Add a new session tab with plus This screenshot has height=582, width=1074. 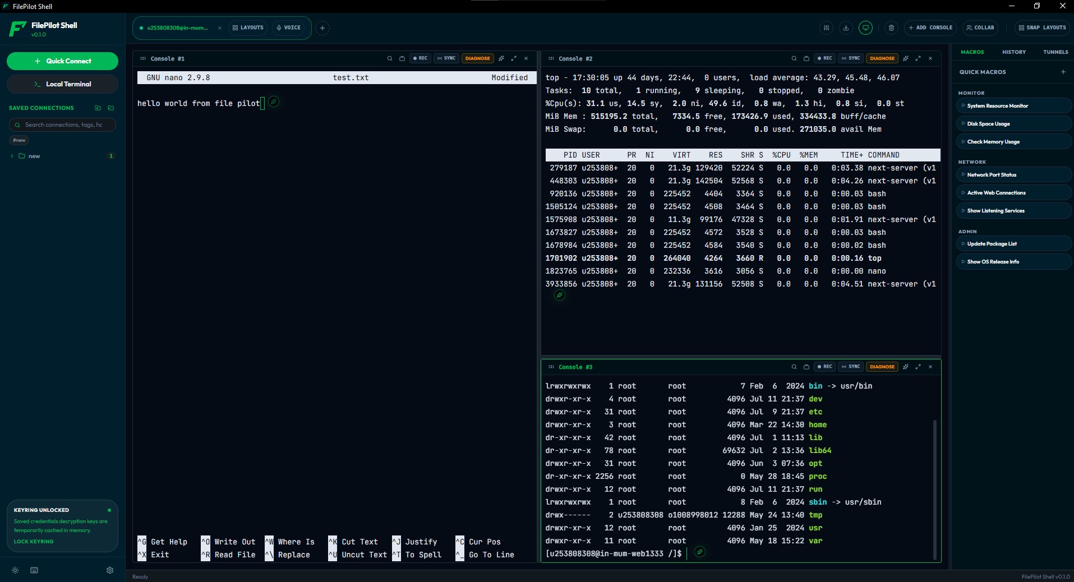pyautogui.click(x=322, y=27)
